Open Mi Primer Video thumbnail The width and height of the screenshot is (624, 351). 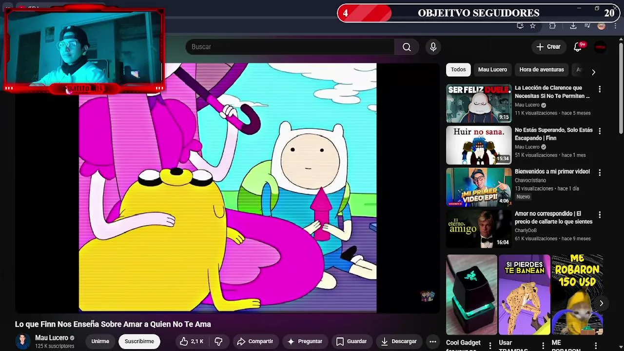pyautogui.click(x=479, y=187)
